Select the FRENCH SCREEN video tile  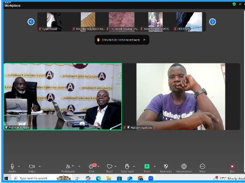click(62, 96)
